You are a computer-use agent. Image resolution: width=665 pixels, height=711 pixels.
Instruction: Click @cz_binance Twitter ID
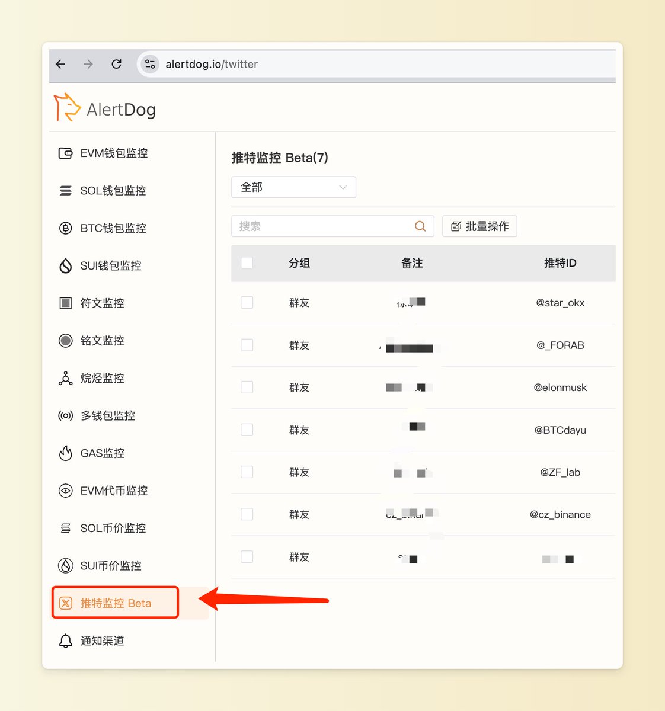(560, 514)
